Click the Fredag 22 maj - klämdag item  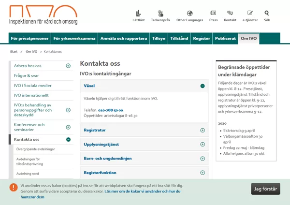[244, 148]
